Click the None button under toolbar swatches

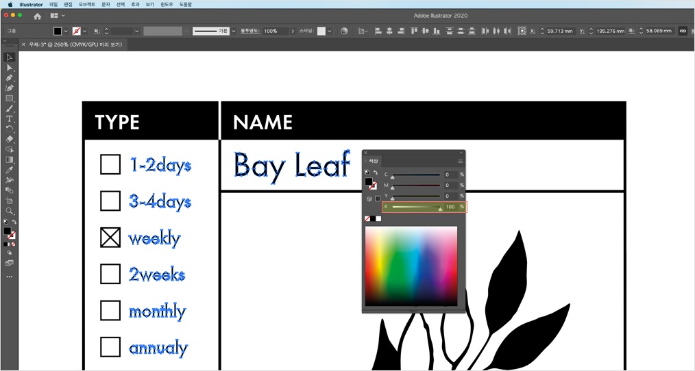point(13,244)
